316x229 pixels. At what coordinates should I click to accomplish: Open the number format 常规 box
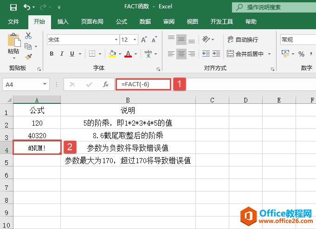tap(298, 40)
